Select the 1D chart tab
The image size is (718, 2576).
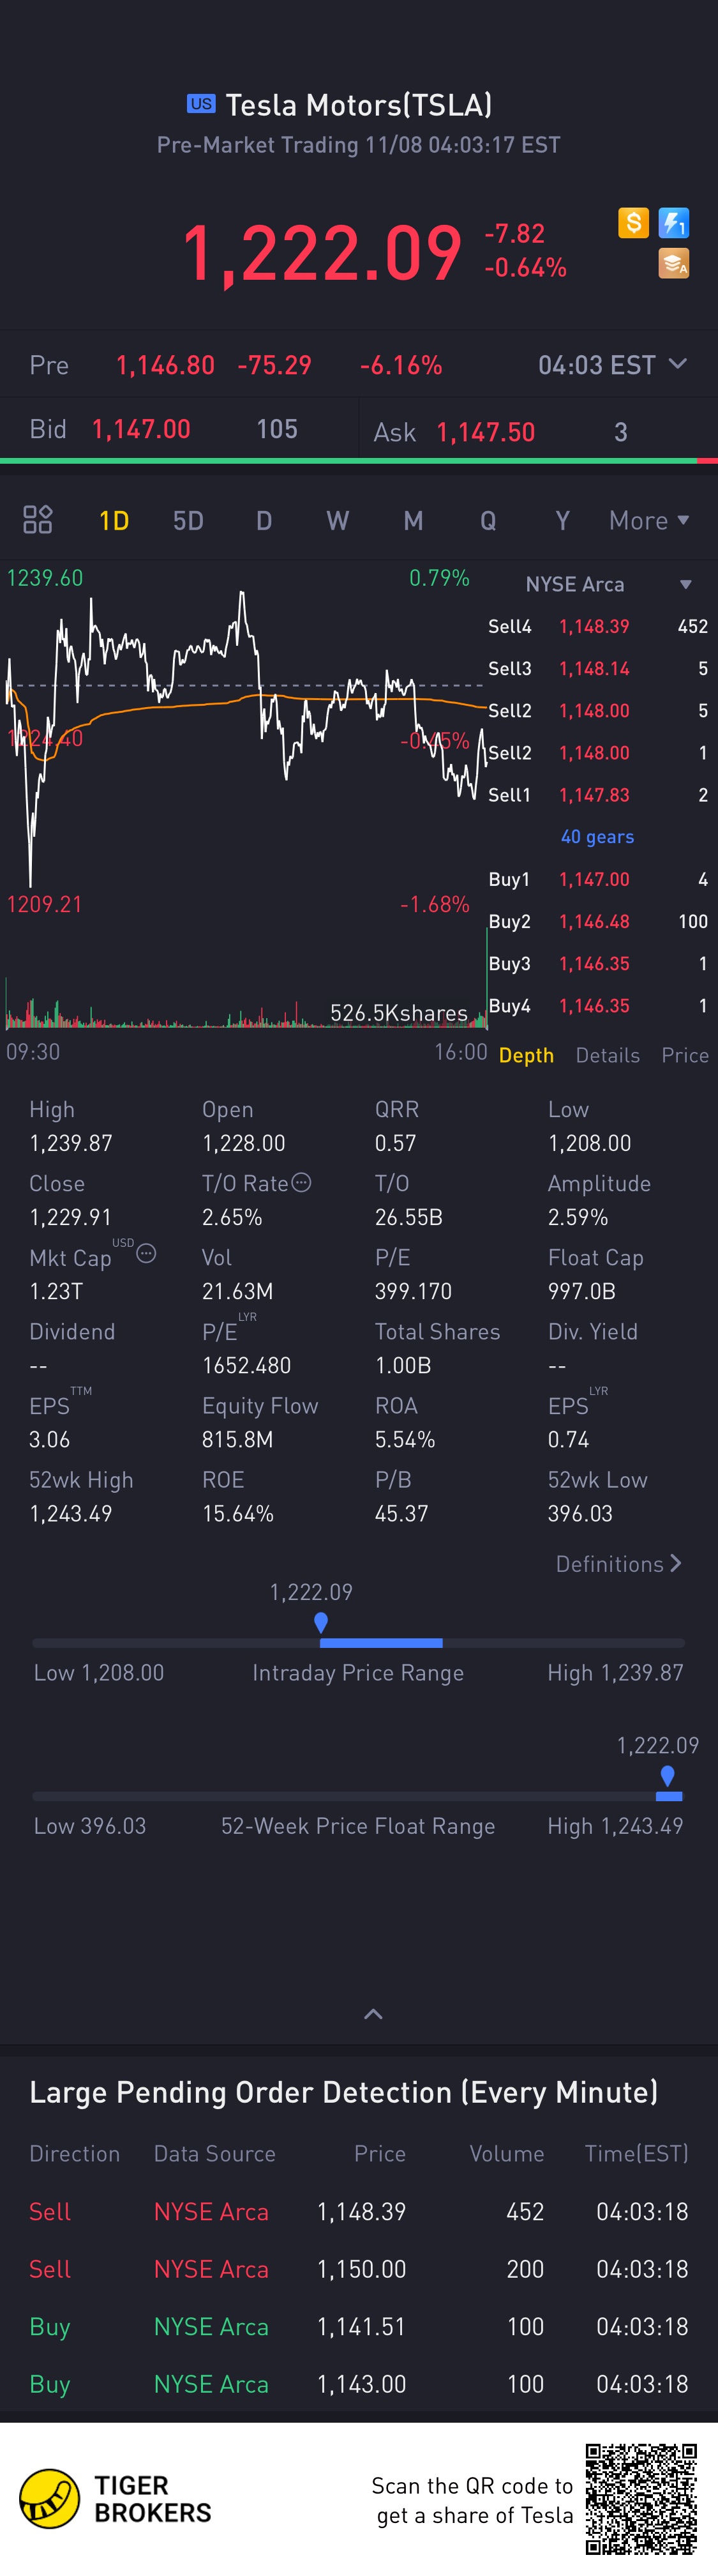pyautogui.click(x=114, y=520)
